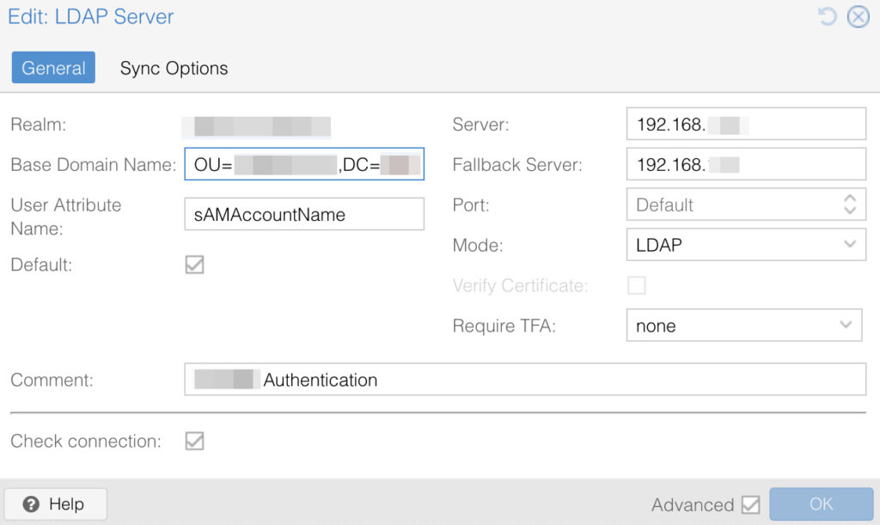The image size is (880, 525).
Task: Click the reset form icon in header
Action: (828, 17)
